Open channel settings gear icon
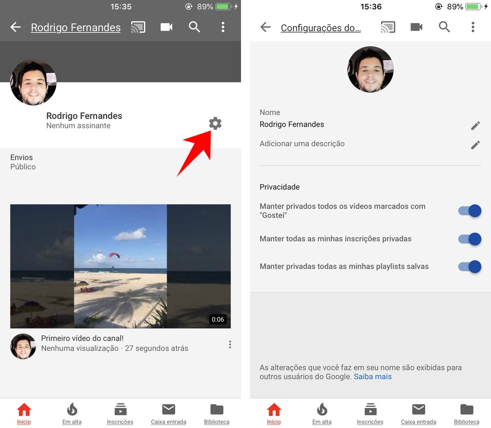 coord(215,123)
